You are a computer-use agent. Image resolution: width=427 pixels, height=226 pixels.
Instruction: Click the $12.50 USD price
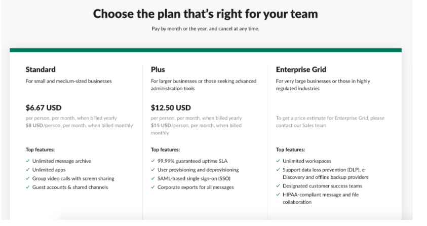[171, 107]
